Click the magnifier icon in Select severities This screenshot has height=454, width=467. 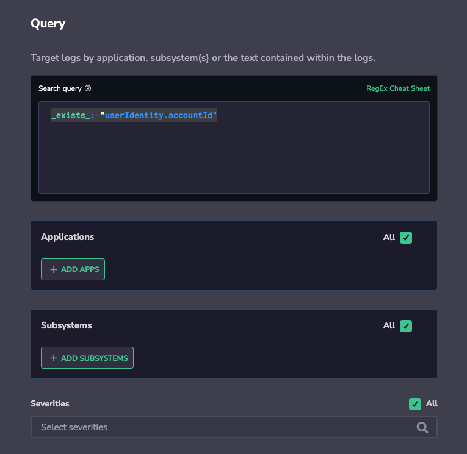tap(422, 428)
